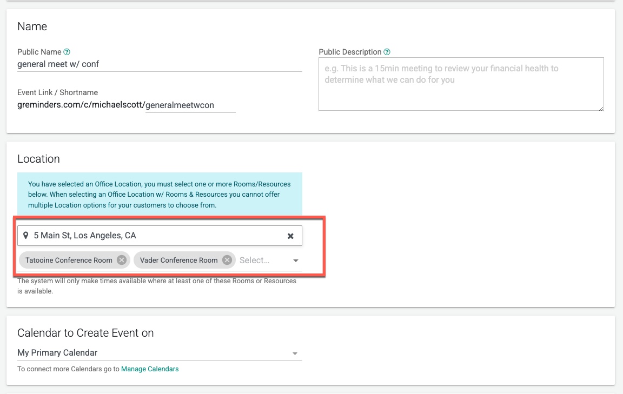Click the blue Office Location info banner
The height and width of the screenshot is (394, 623).
click(160, 195)
